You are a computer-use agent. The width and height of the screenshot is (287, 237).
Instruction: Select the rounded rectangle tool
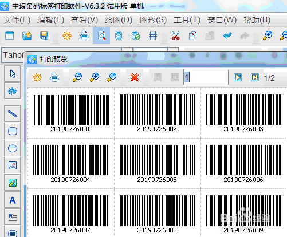[13, 131]
